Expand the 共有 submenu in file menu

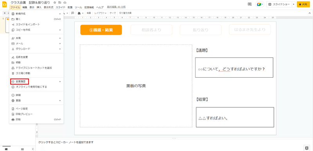click(36, 38)
